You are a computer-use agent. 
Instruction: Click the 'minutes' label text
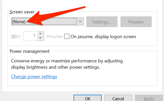pyautogui.click(x=54, y=37)
